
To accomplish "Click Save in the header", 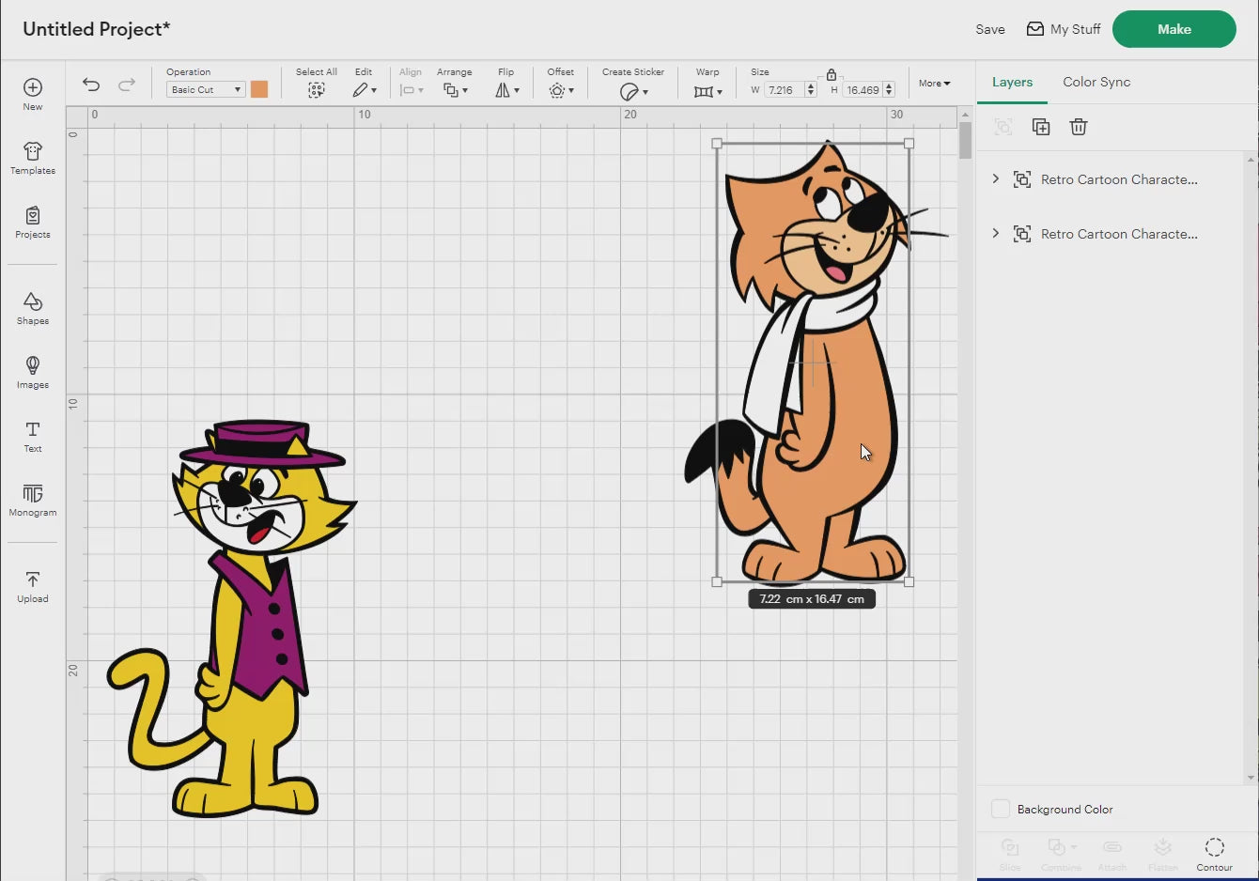I will 990,29.
